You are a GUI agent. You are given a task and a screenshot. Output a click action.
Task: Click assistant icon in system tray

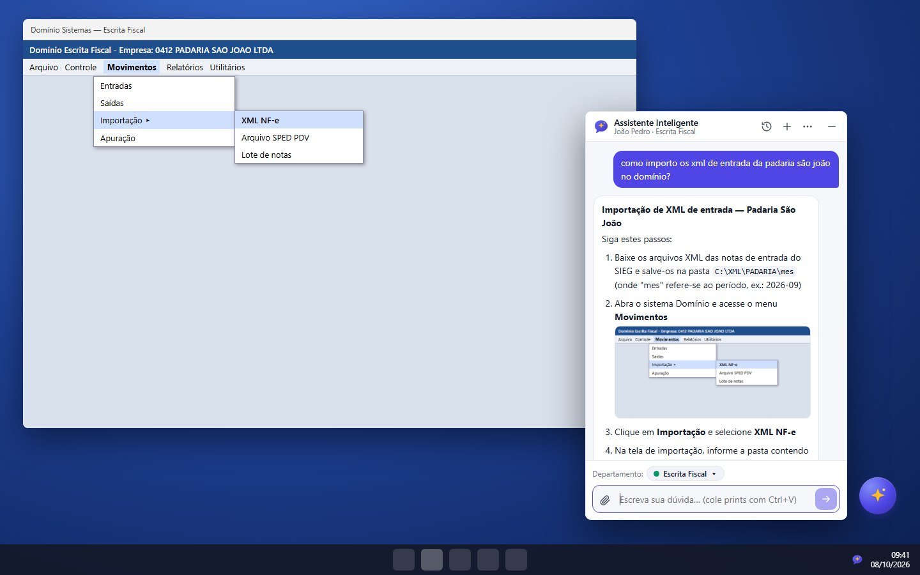click(x=857, y=560)
